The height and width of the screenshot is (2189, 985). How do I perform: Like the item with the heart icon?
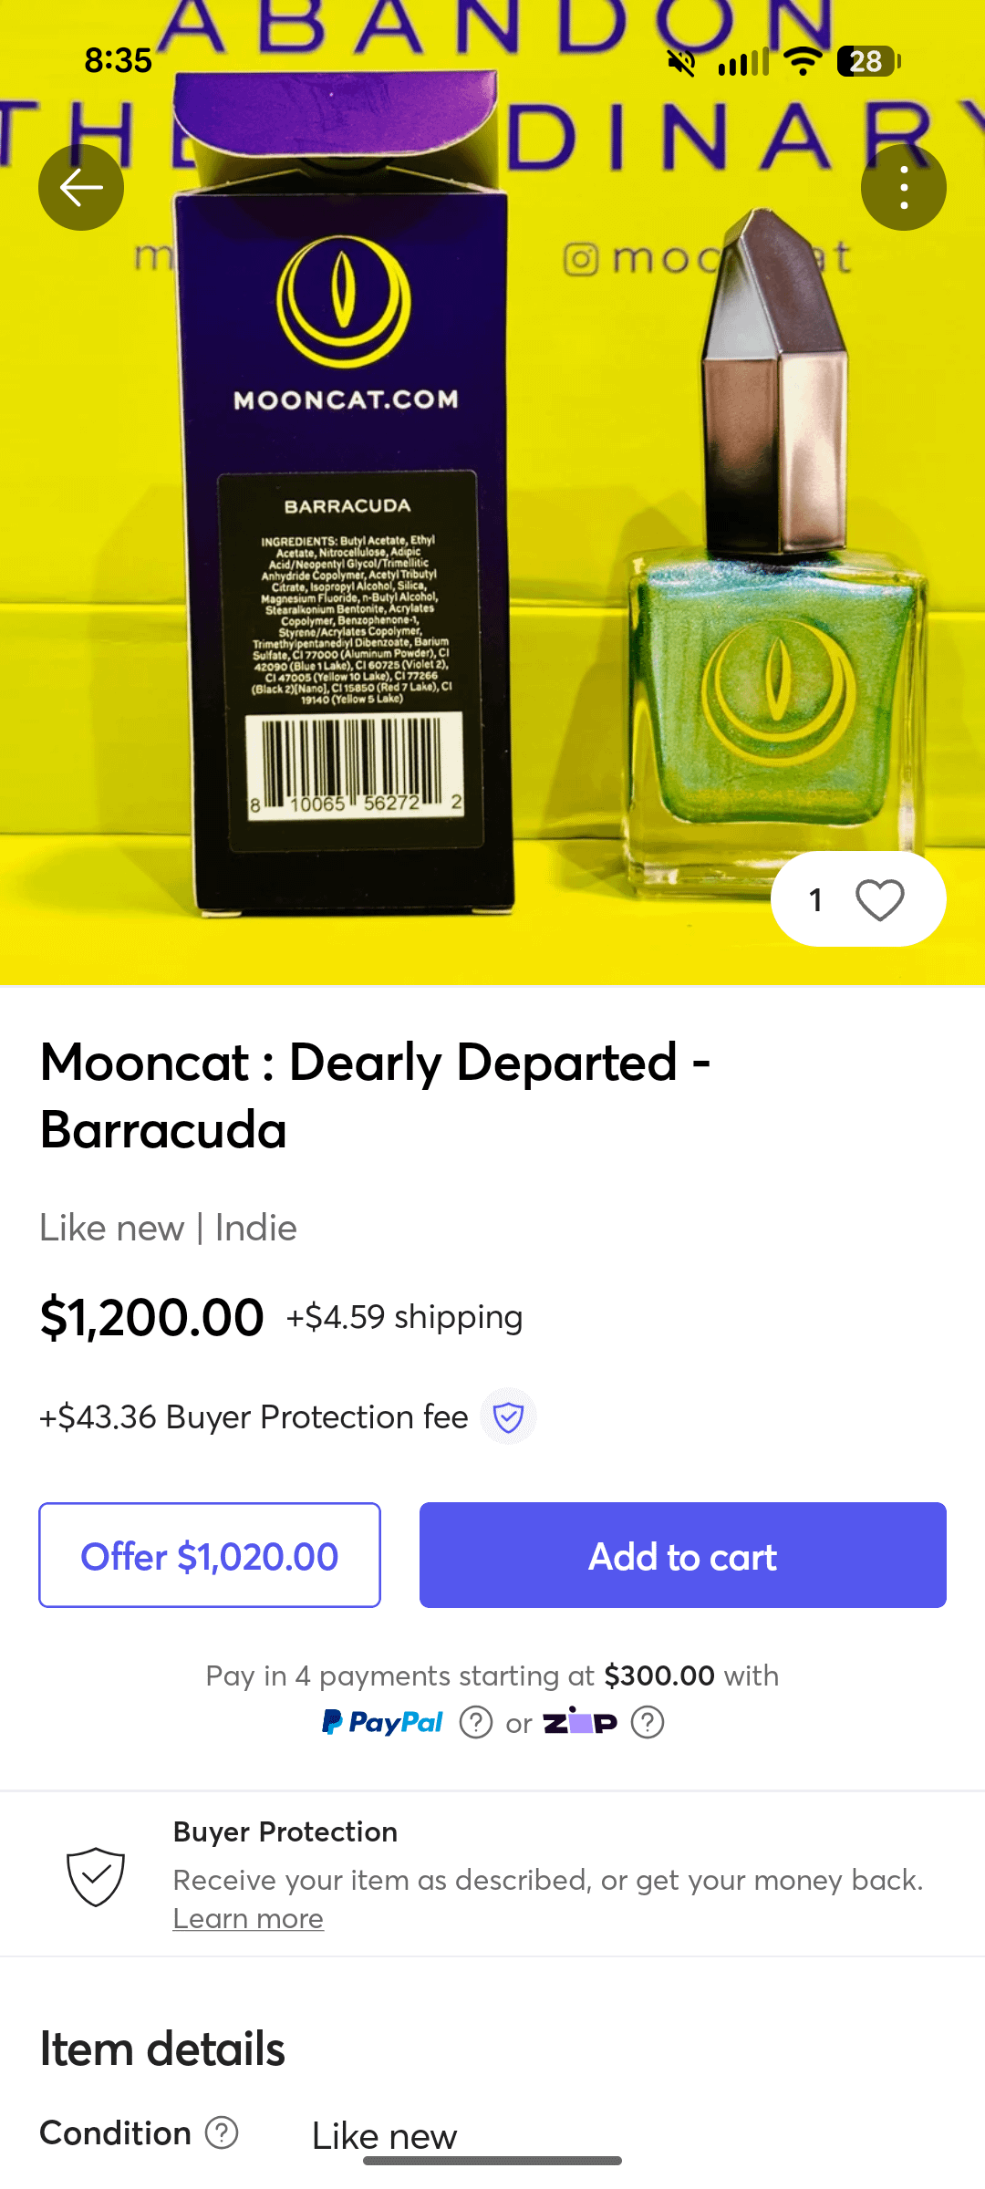(x=879, y=900)
